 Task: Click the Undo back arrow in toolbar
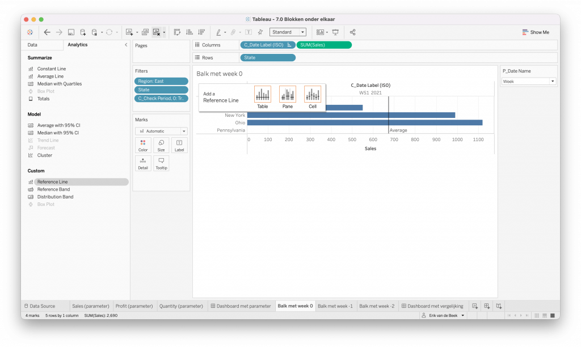pos(47,32)
